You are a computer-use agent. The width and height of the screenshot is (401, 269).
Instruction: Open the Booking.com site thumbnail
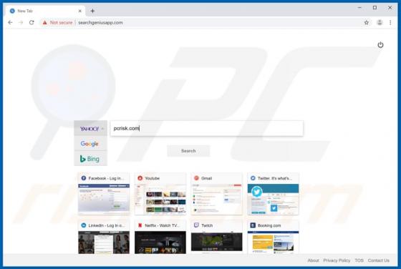pos(273,243)
